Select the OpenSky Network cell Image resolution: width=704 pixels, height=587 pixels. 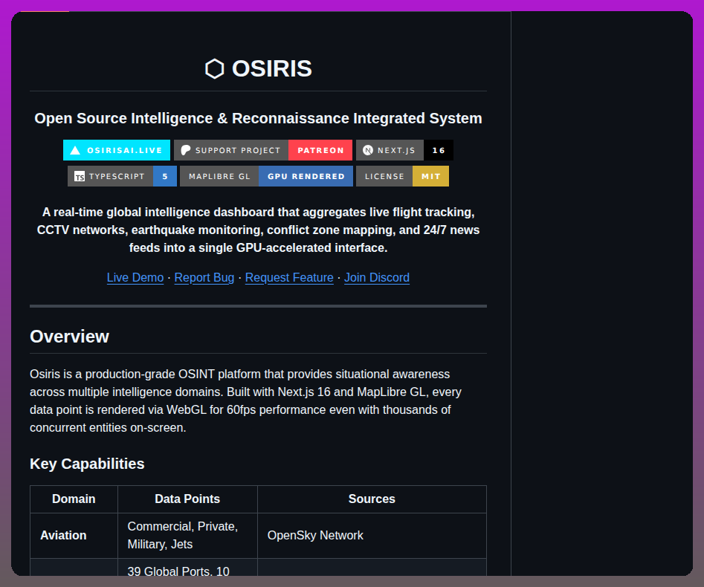pos(372,536)
